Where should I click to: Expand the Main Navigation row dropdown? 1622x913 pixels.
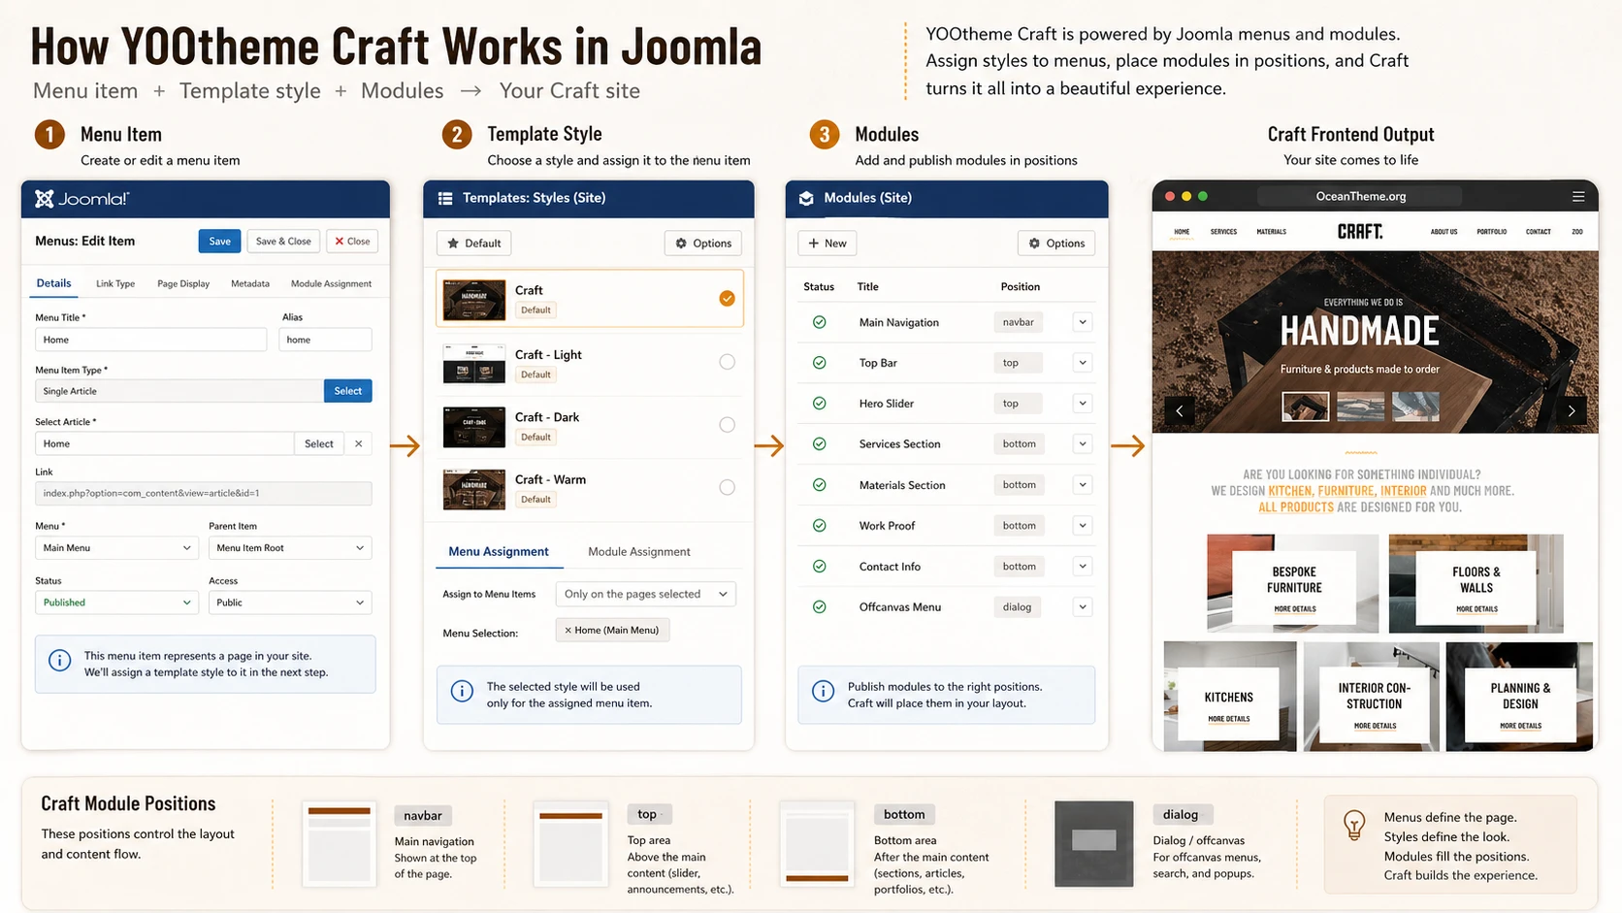[1083, 322]
